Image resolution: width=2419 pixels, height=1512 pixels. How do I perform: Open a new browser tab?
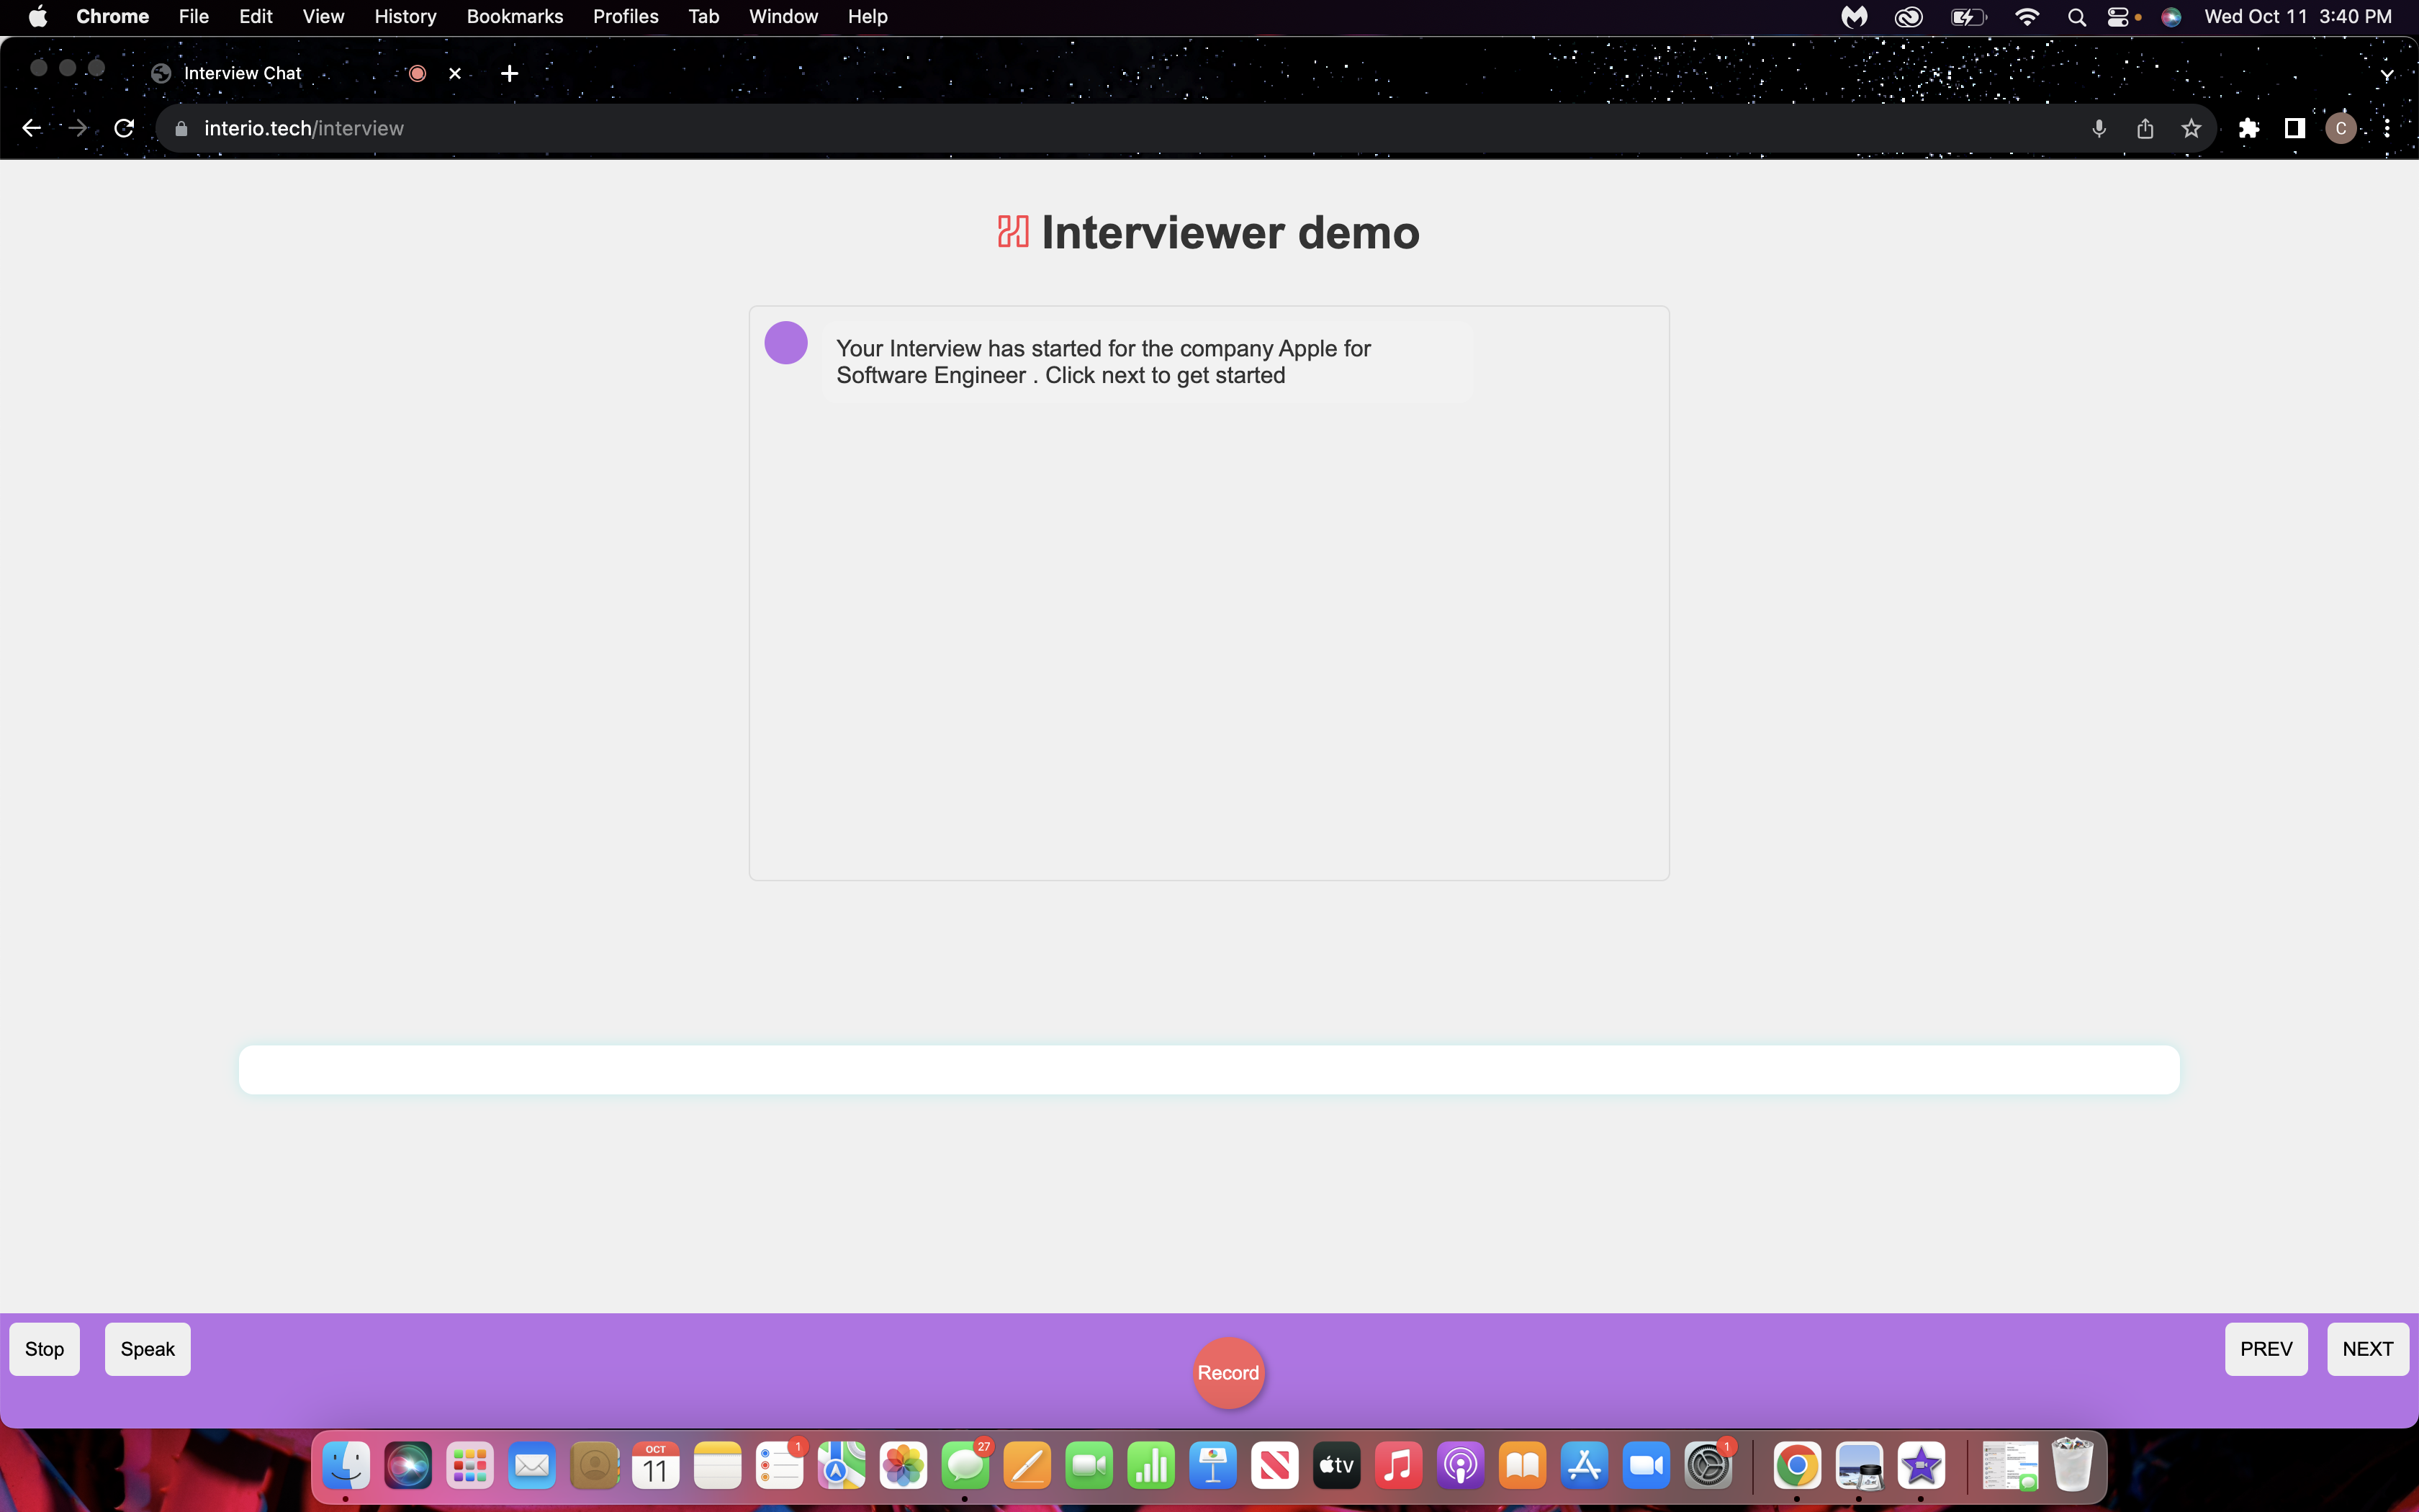[x=510, y=73]
